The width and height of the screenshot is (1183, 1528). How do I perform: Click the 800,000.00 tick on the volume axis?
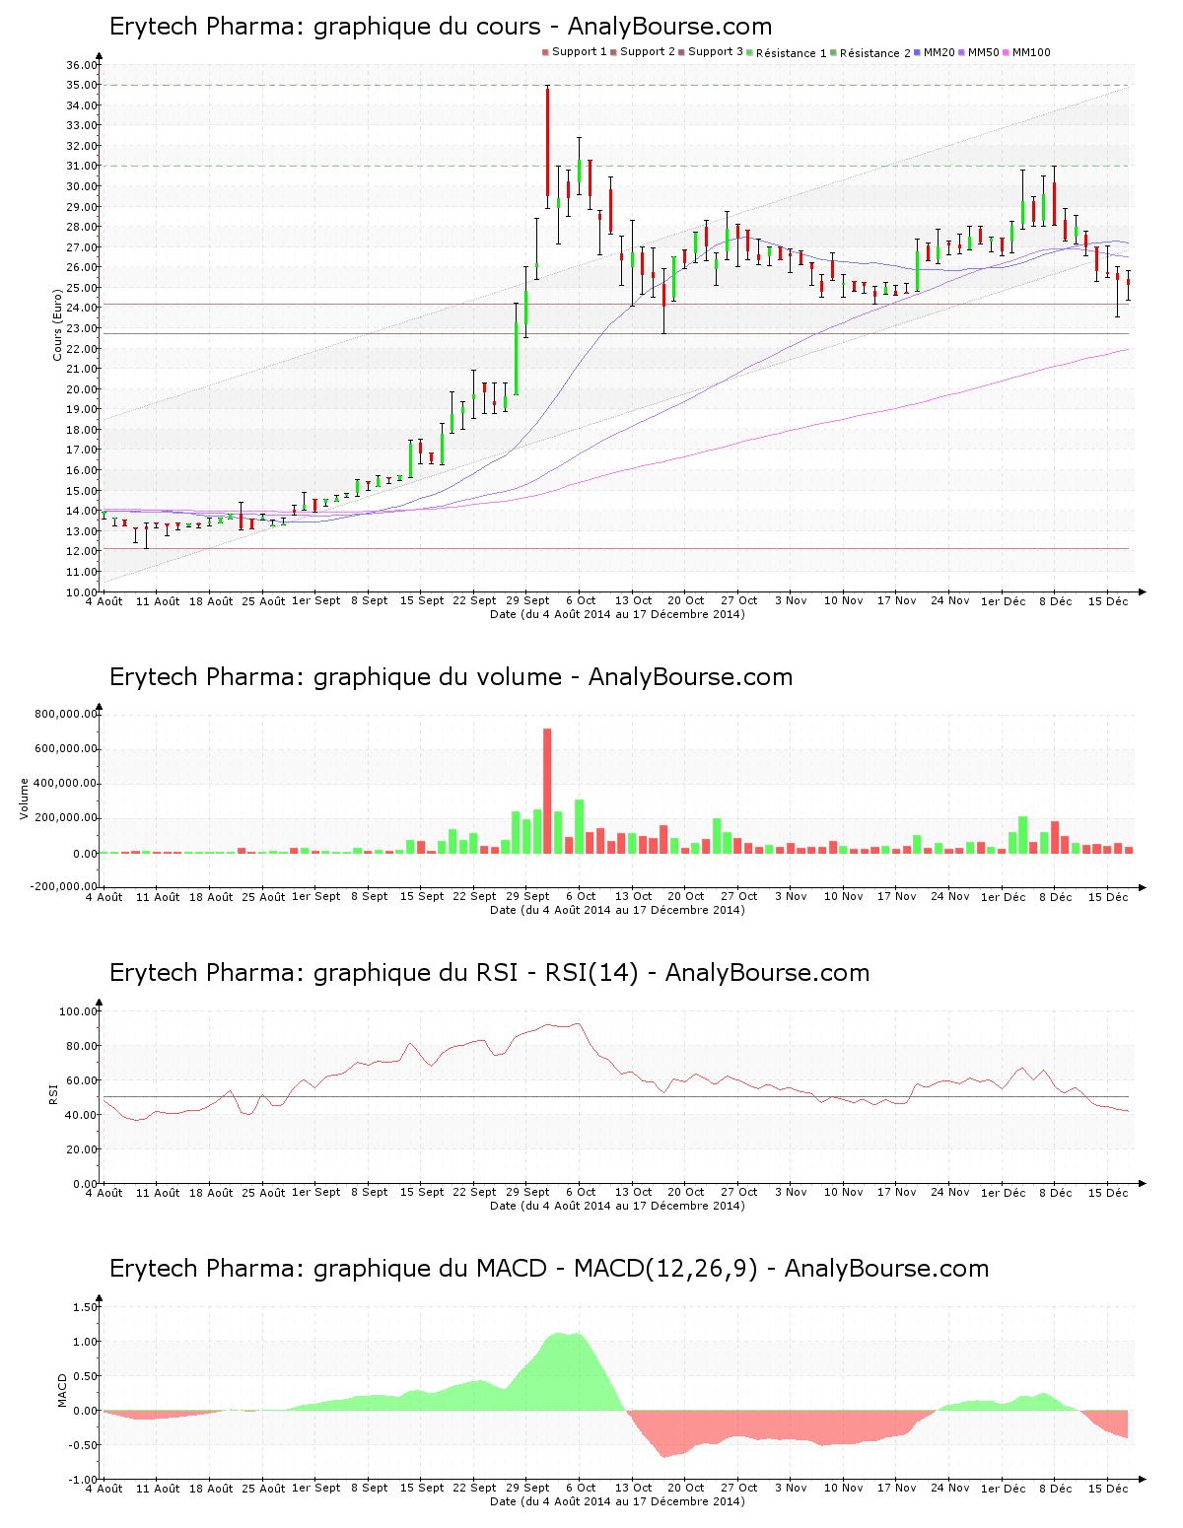click(66, 714)
